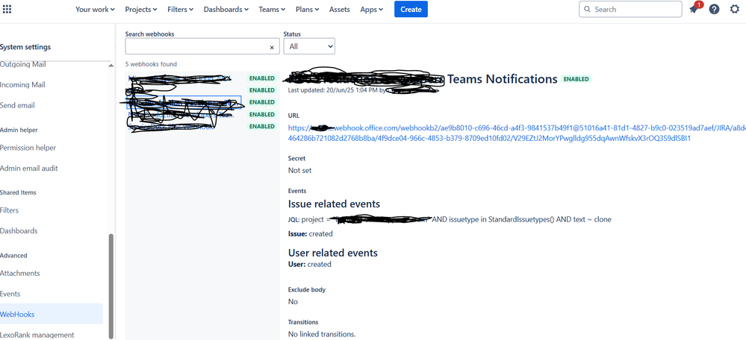
Task: Open Permission helper in the sidebar
Action: (x=28, y=148)
